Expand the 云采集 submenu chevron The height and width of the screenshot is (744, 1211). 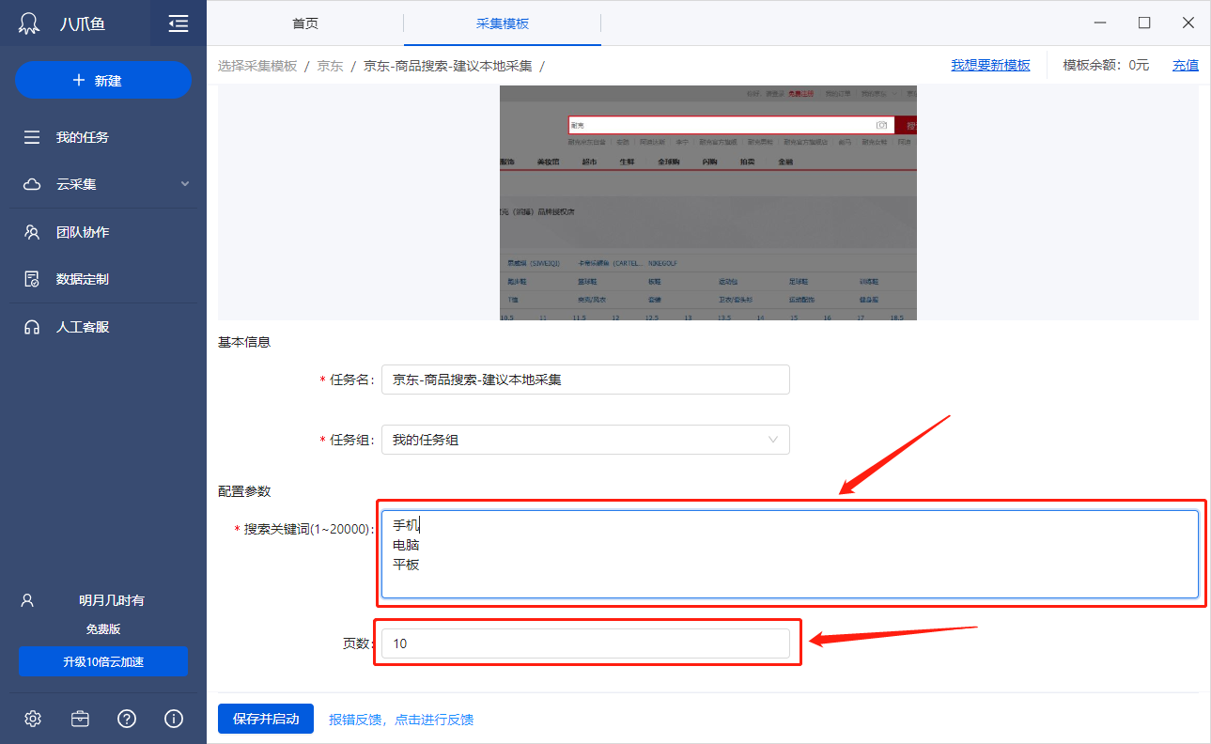[185, 184]
